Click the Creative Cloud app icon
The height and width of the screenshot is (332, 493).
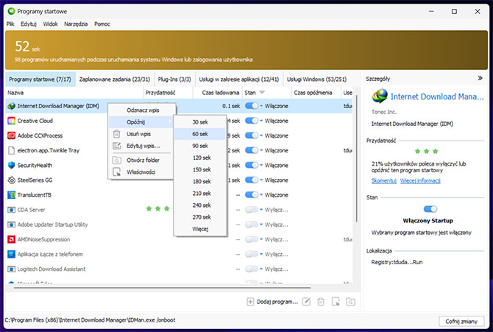point(11,121)
